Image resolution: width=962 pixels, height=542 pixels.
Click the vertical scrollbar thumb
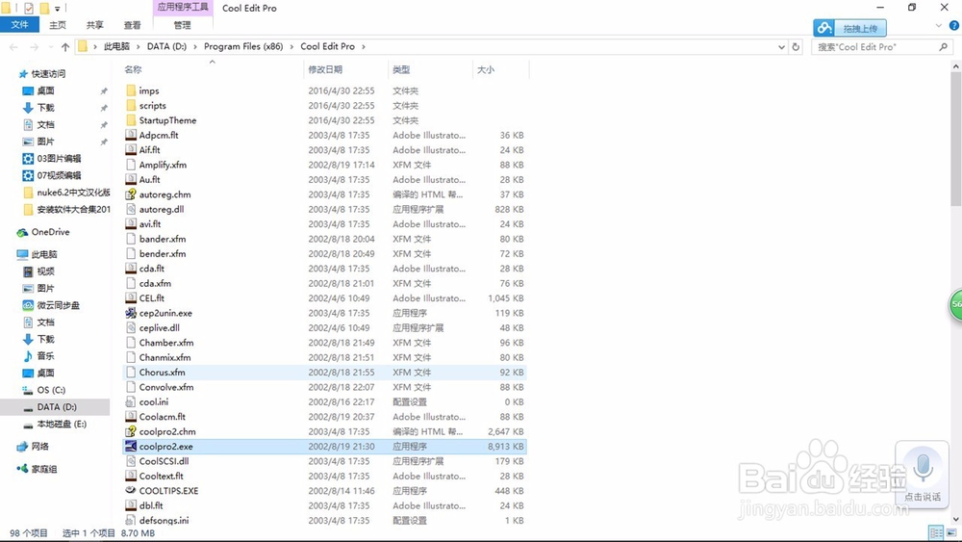point(956,138)
